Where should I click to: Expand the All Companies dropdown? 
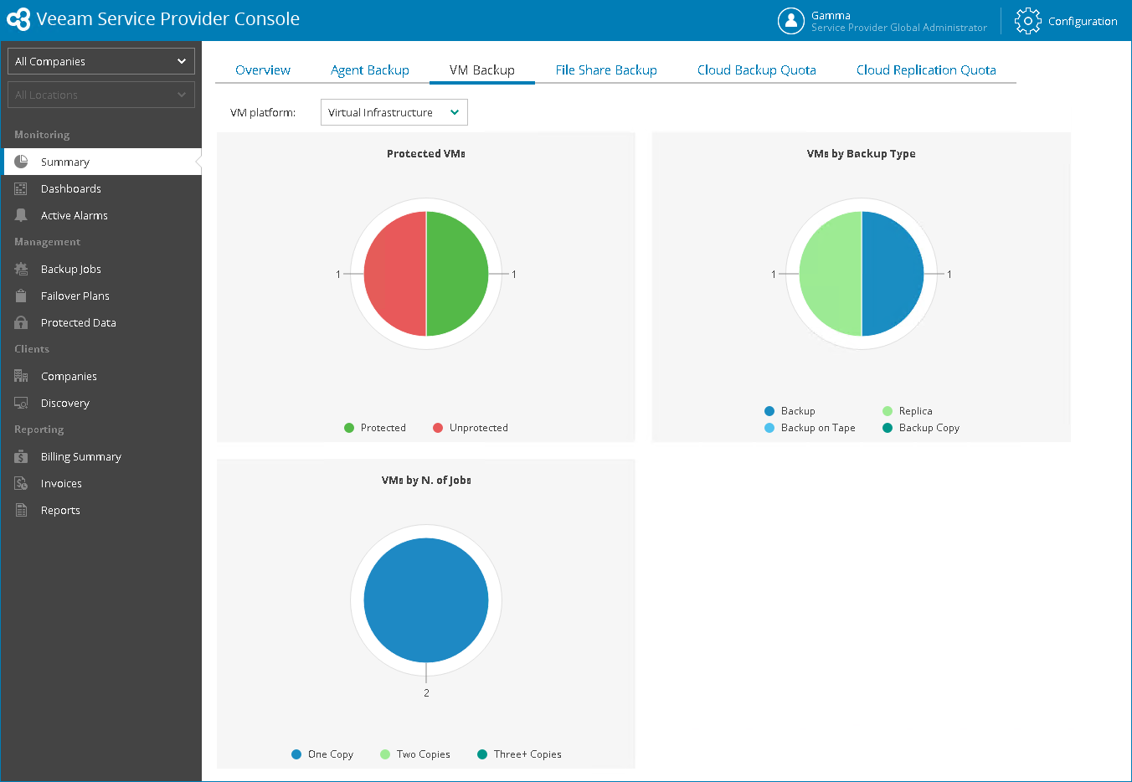(101, 61)
